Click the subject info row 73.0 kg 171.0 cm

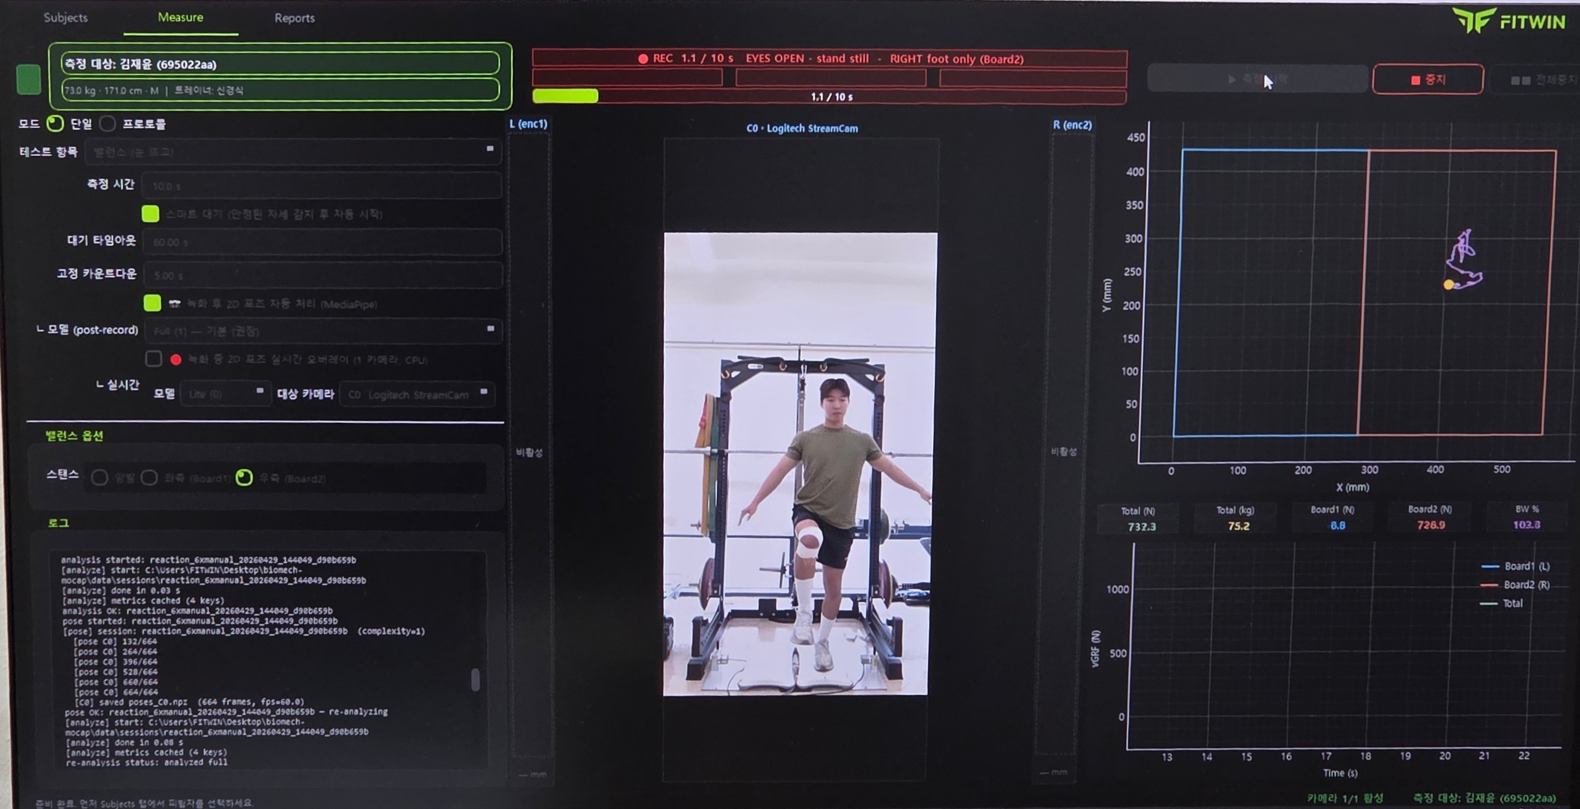(x=280, y=90)
